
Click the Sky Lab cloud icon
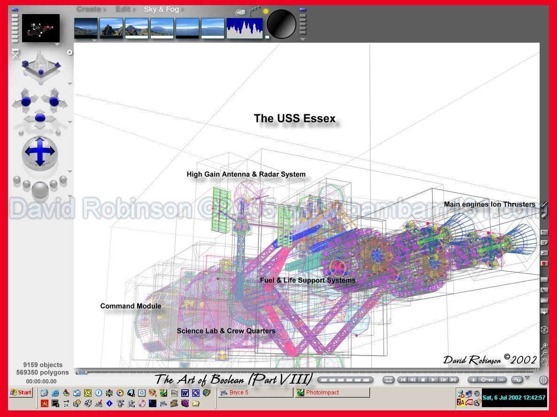pos(240,12)
